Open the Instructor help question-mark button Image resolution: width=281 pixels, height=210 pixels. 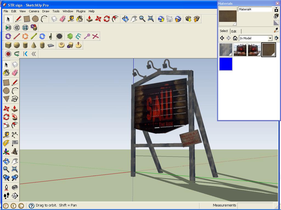(x=31, y=206)
